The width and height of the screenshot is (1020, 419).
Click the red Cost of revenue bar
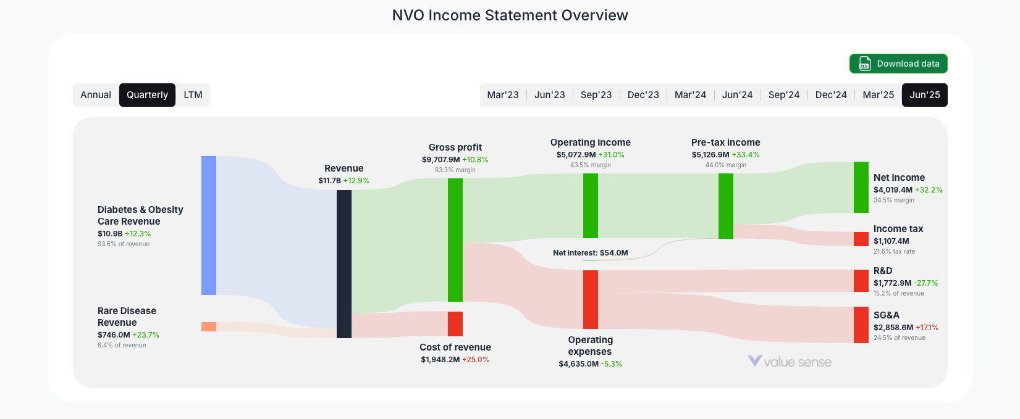(x=455, y=324)
